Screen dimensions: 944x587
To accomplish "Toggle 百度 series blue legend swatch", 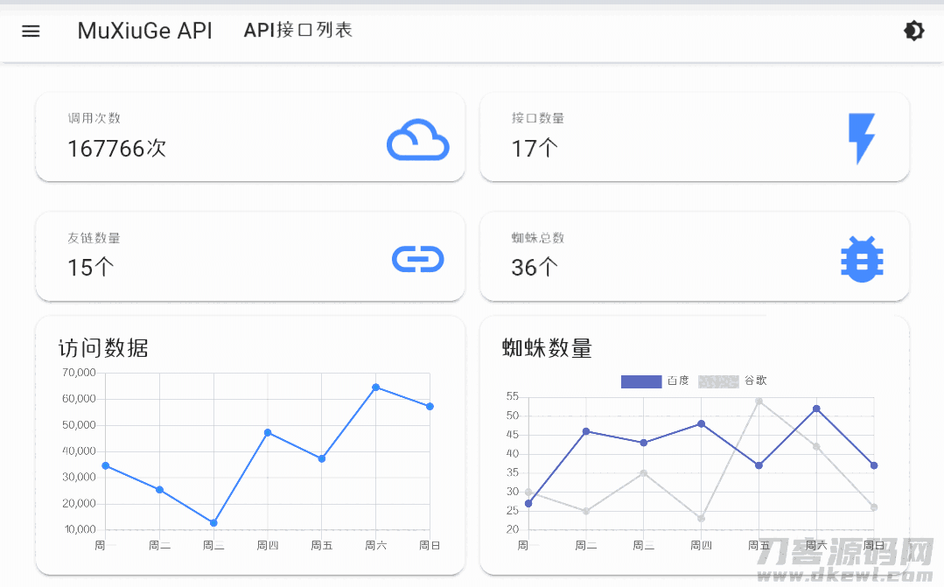I will point(641,381).
